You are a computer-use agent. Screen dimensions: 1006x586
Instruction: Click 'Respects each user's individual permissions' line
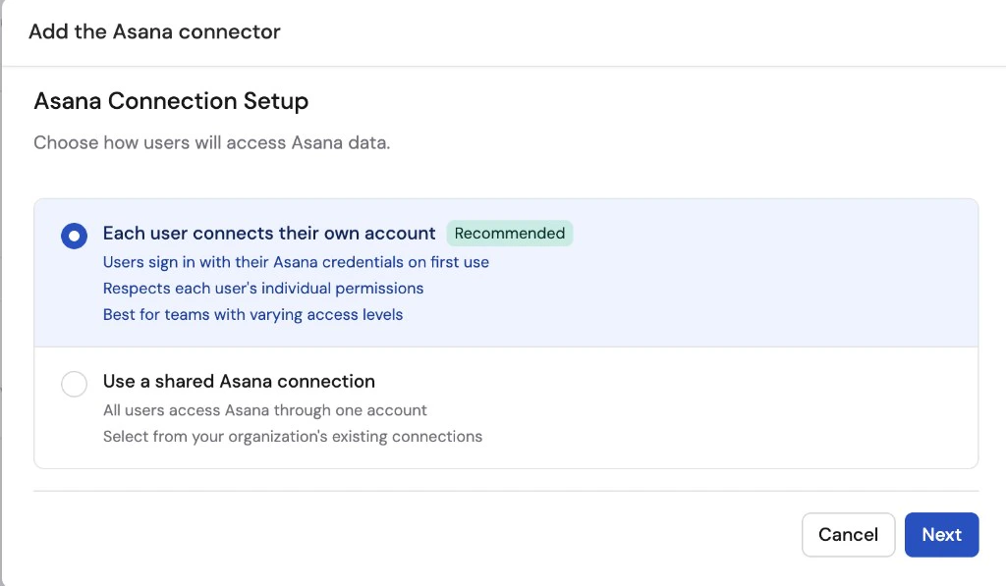click(x=263, y=288)
